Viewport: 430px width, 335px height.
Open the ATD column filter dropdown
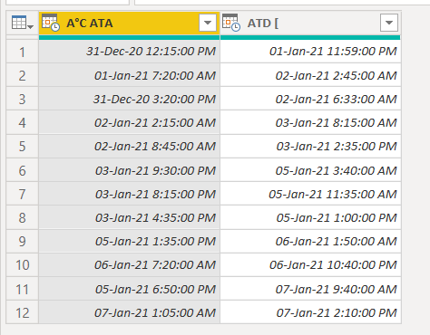click(389, 23)
